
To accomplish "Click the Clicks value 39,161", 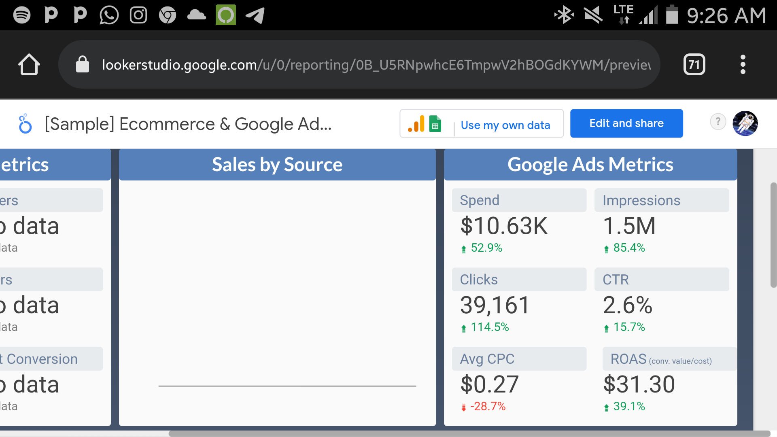I will pos(495,305).
